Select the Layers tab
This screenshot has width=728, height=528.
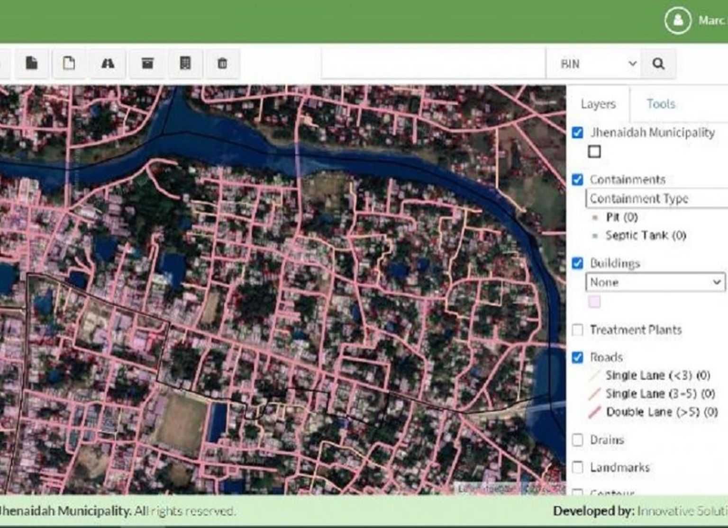point(598,104)
